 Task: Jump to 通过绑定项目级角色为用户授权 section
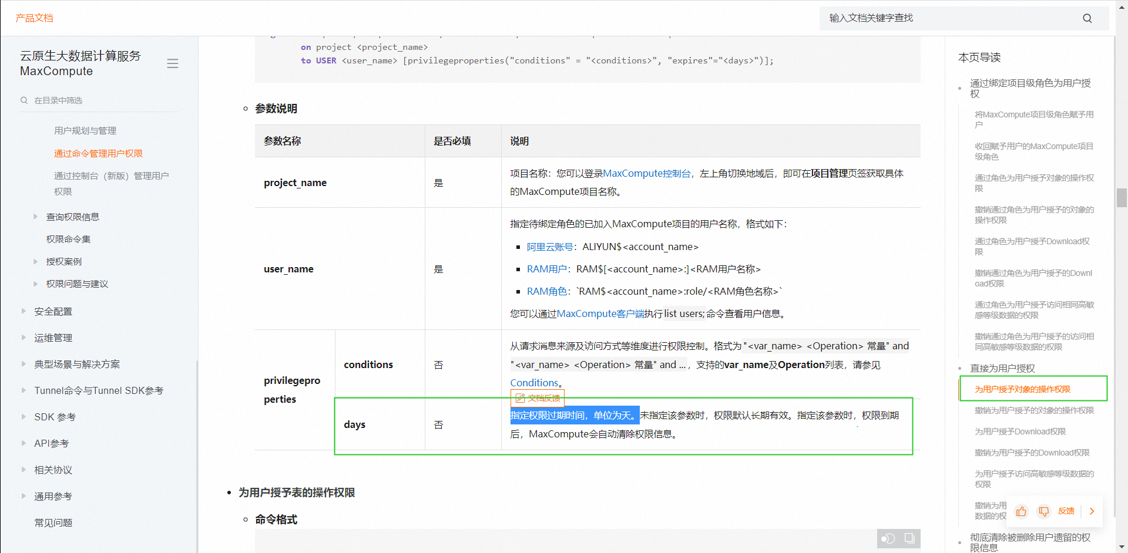click(1030, 88)
